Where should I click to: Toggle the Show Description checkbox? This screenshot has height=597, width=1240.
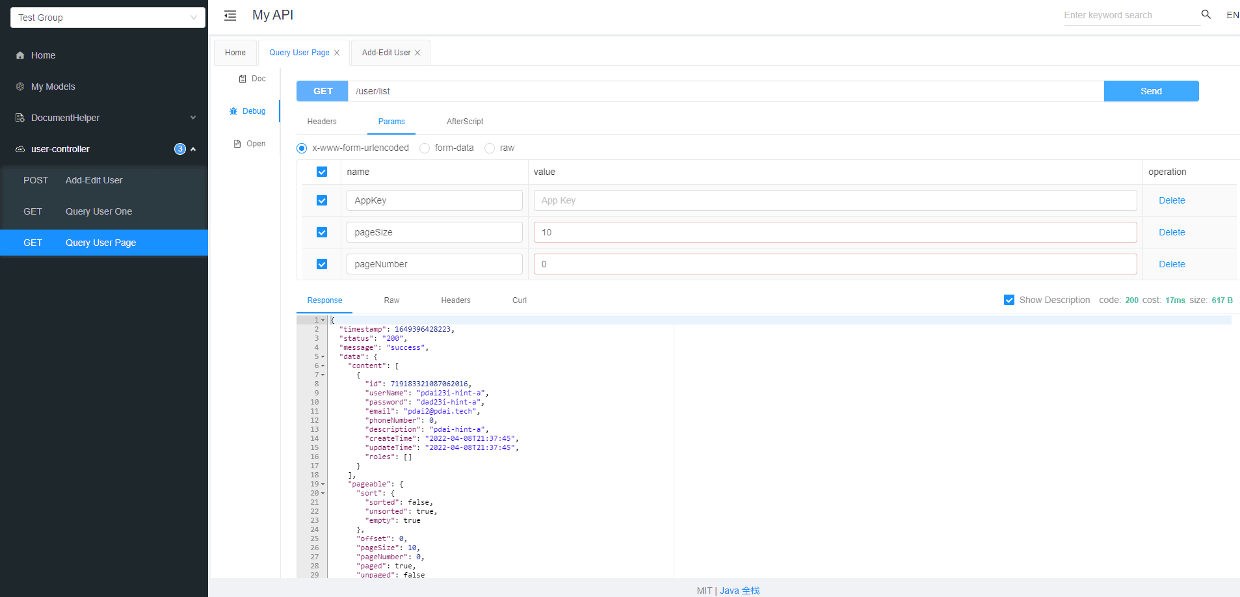point(1009,300)
